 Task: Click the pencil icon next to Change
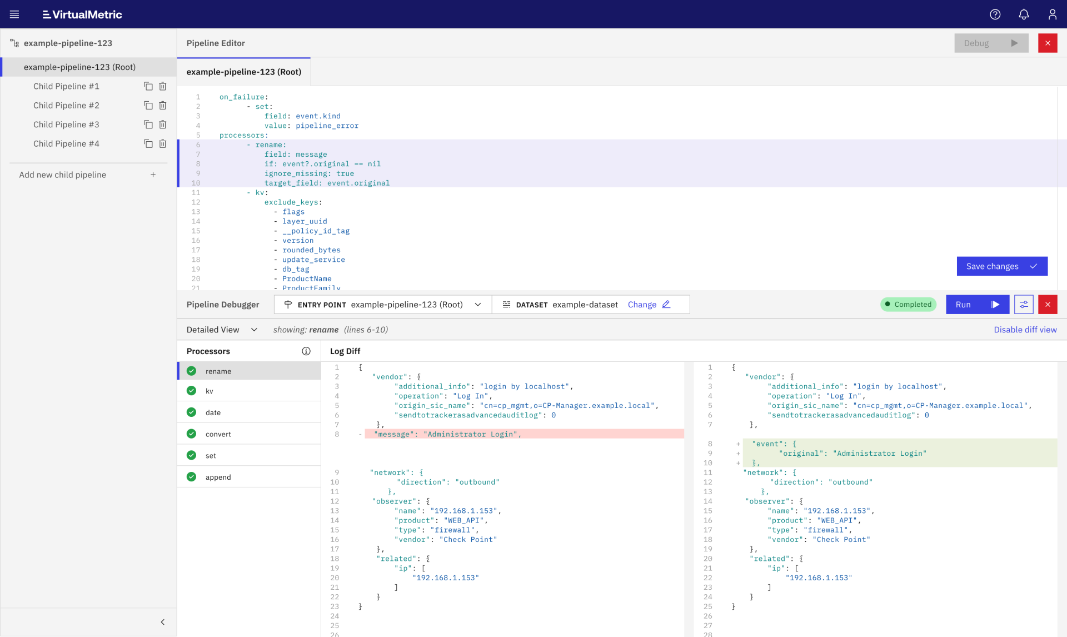click(x=666, y=305)
